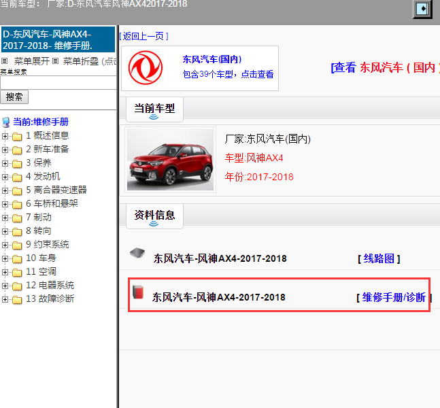Viewport: 440px width, 408px height.
Task: Open the 维修手册/诊断 link
Action: coord(394,297)
